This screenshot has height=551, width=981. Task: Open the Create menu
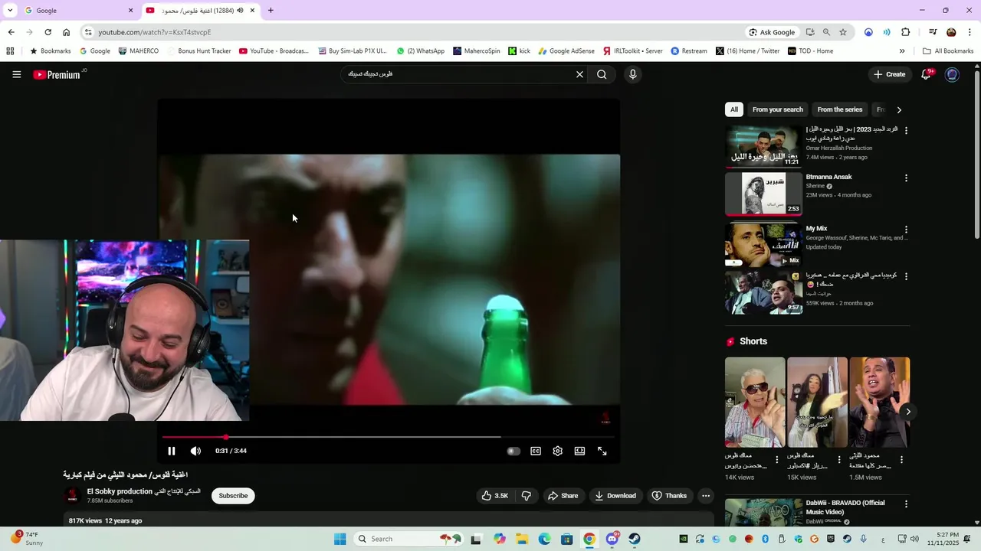click(890, 74)
